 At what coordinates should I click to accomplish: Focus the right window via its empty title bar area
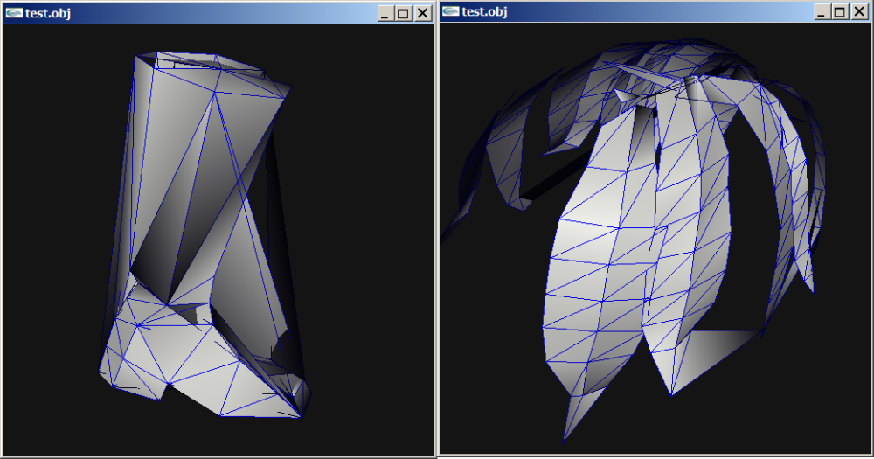655,11
